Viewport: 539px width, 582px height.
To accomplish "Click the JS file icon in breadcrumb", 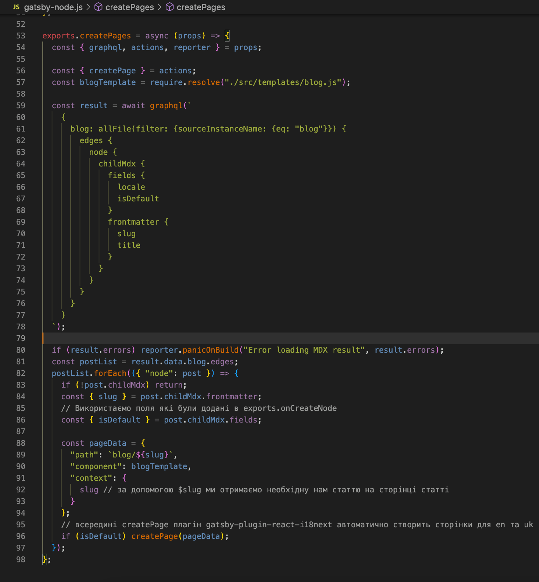I will point(16,7).
